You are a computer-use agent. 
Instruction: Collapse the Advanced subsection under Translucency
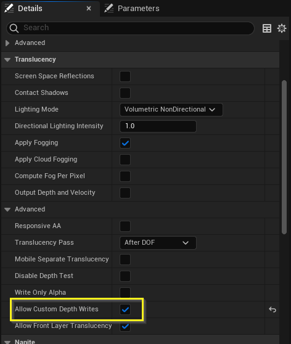click(7, 210)
